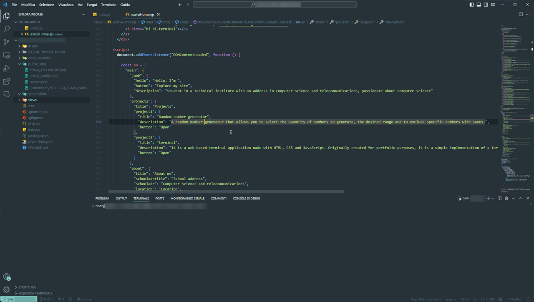Open Remote Explorer in activity bar

tap(6, 55)
